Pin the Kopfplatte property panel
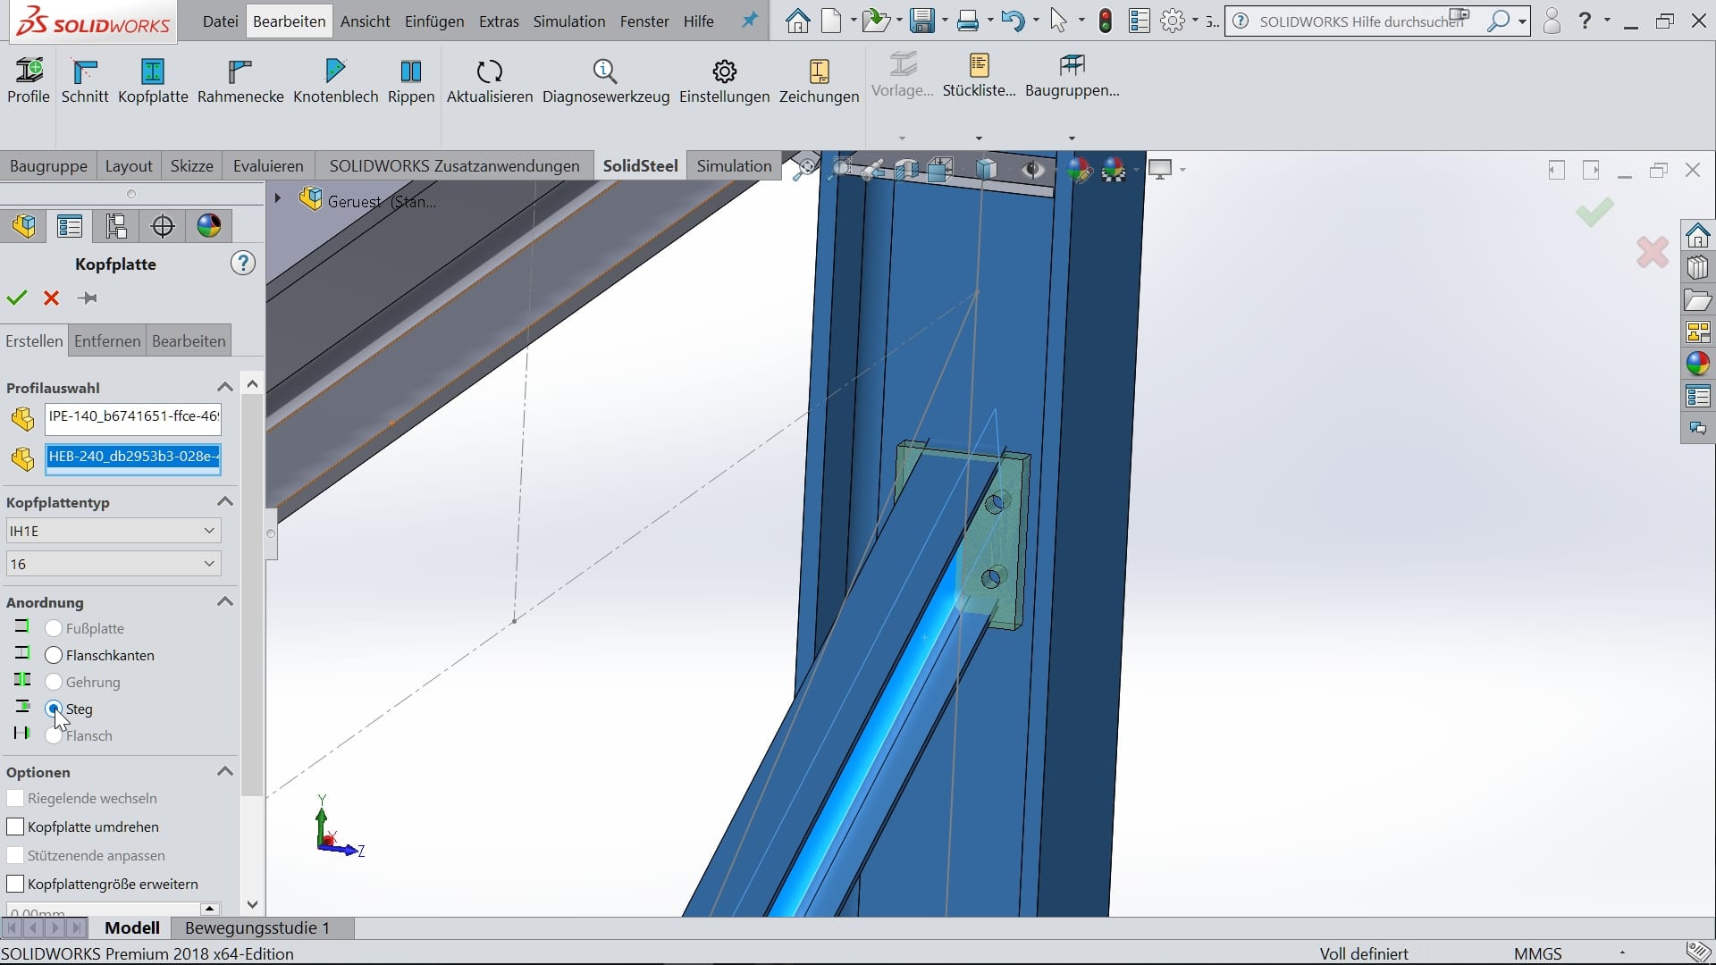Viewport: 1716px width, 965px height. coord(88,298)
